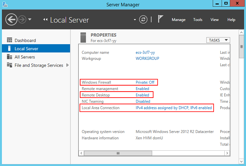Screen dimensions: 246x166
Task: Click the properties panel scroll left arrow
Action: click(x=81, y=153)
